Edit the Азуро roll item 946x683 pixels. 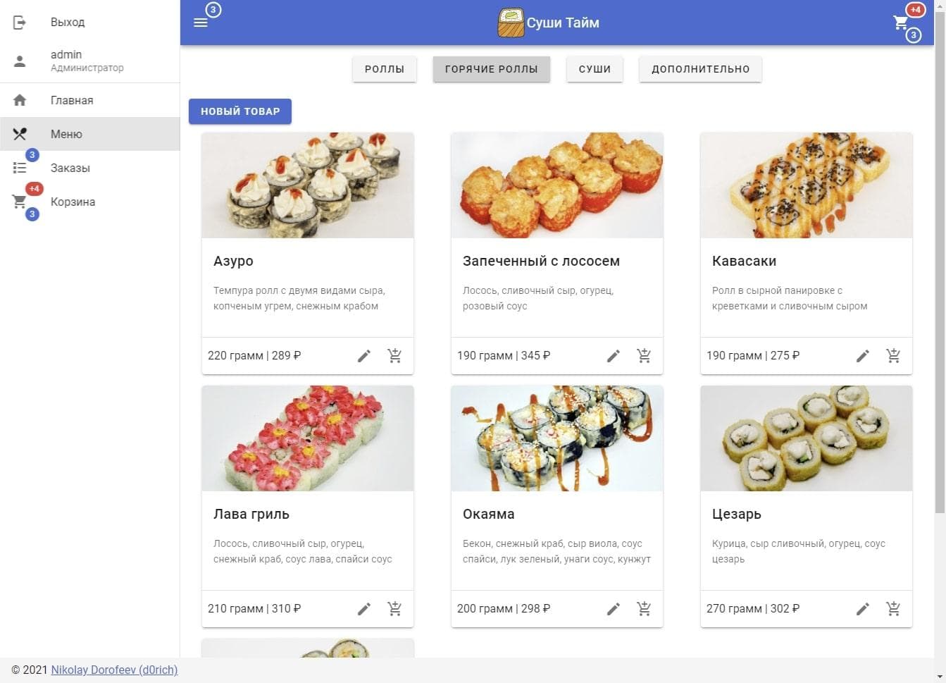(363, 356)
